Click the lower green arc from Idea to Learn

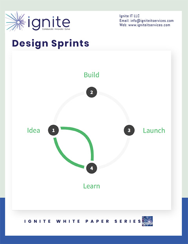(x=64, y=157)
